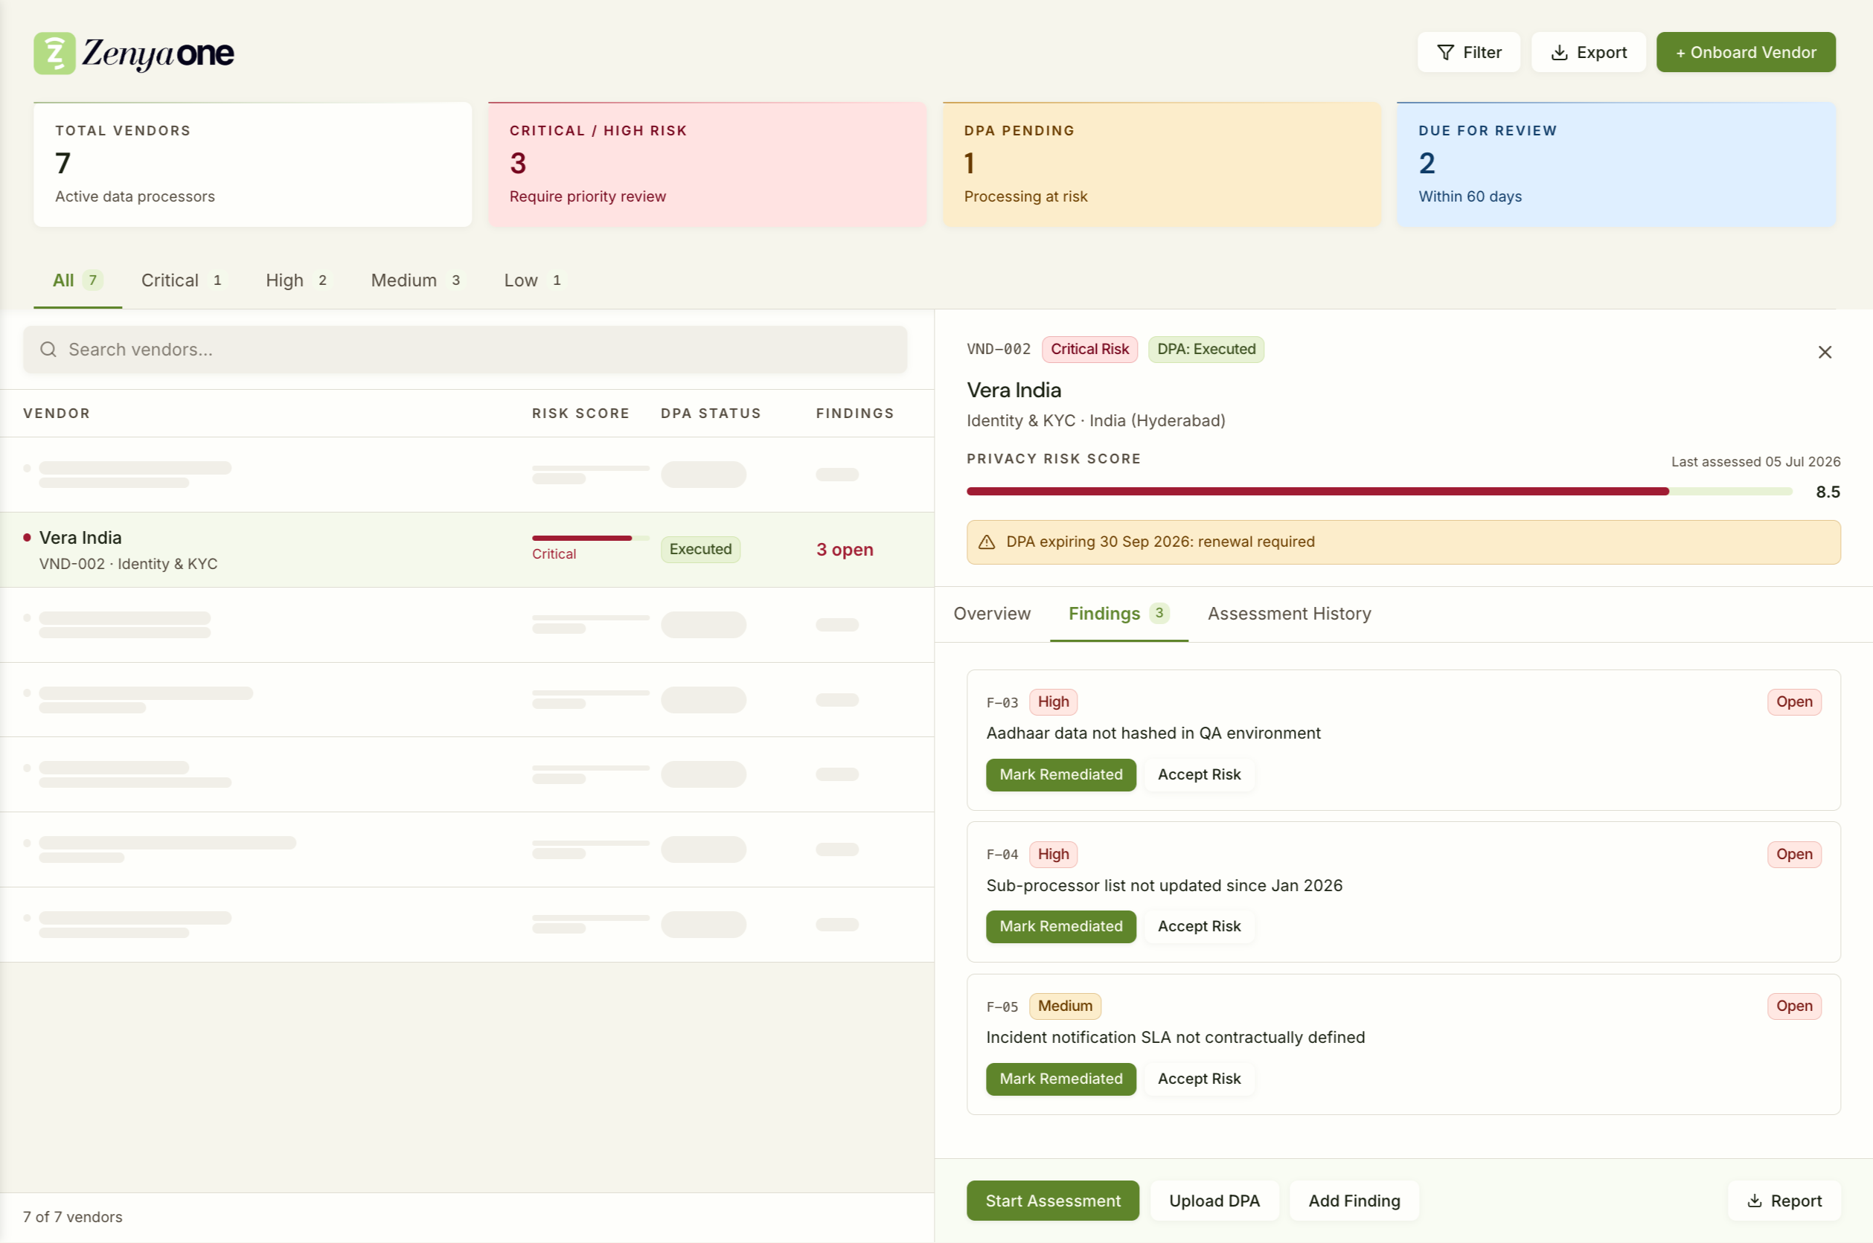This screenshot has width=1873, height=1243.
Task: Click the warning triangle icon in DPA alert
Action: 986,542
